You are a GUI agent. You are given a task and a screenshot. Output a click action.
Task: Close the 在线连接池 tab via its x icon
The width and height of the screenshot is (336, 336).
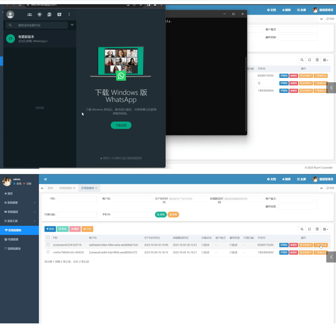tap(96, 188)
